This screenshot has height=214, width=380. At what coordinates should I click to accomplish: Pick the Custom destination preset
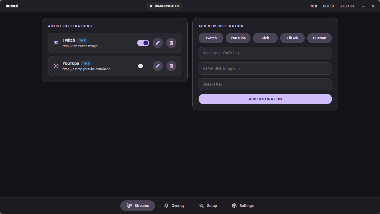tap(320, 38)
